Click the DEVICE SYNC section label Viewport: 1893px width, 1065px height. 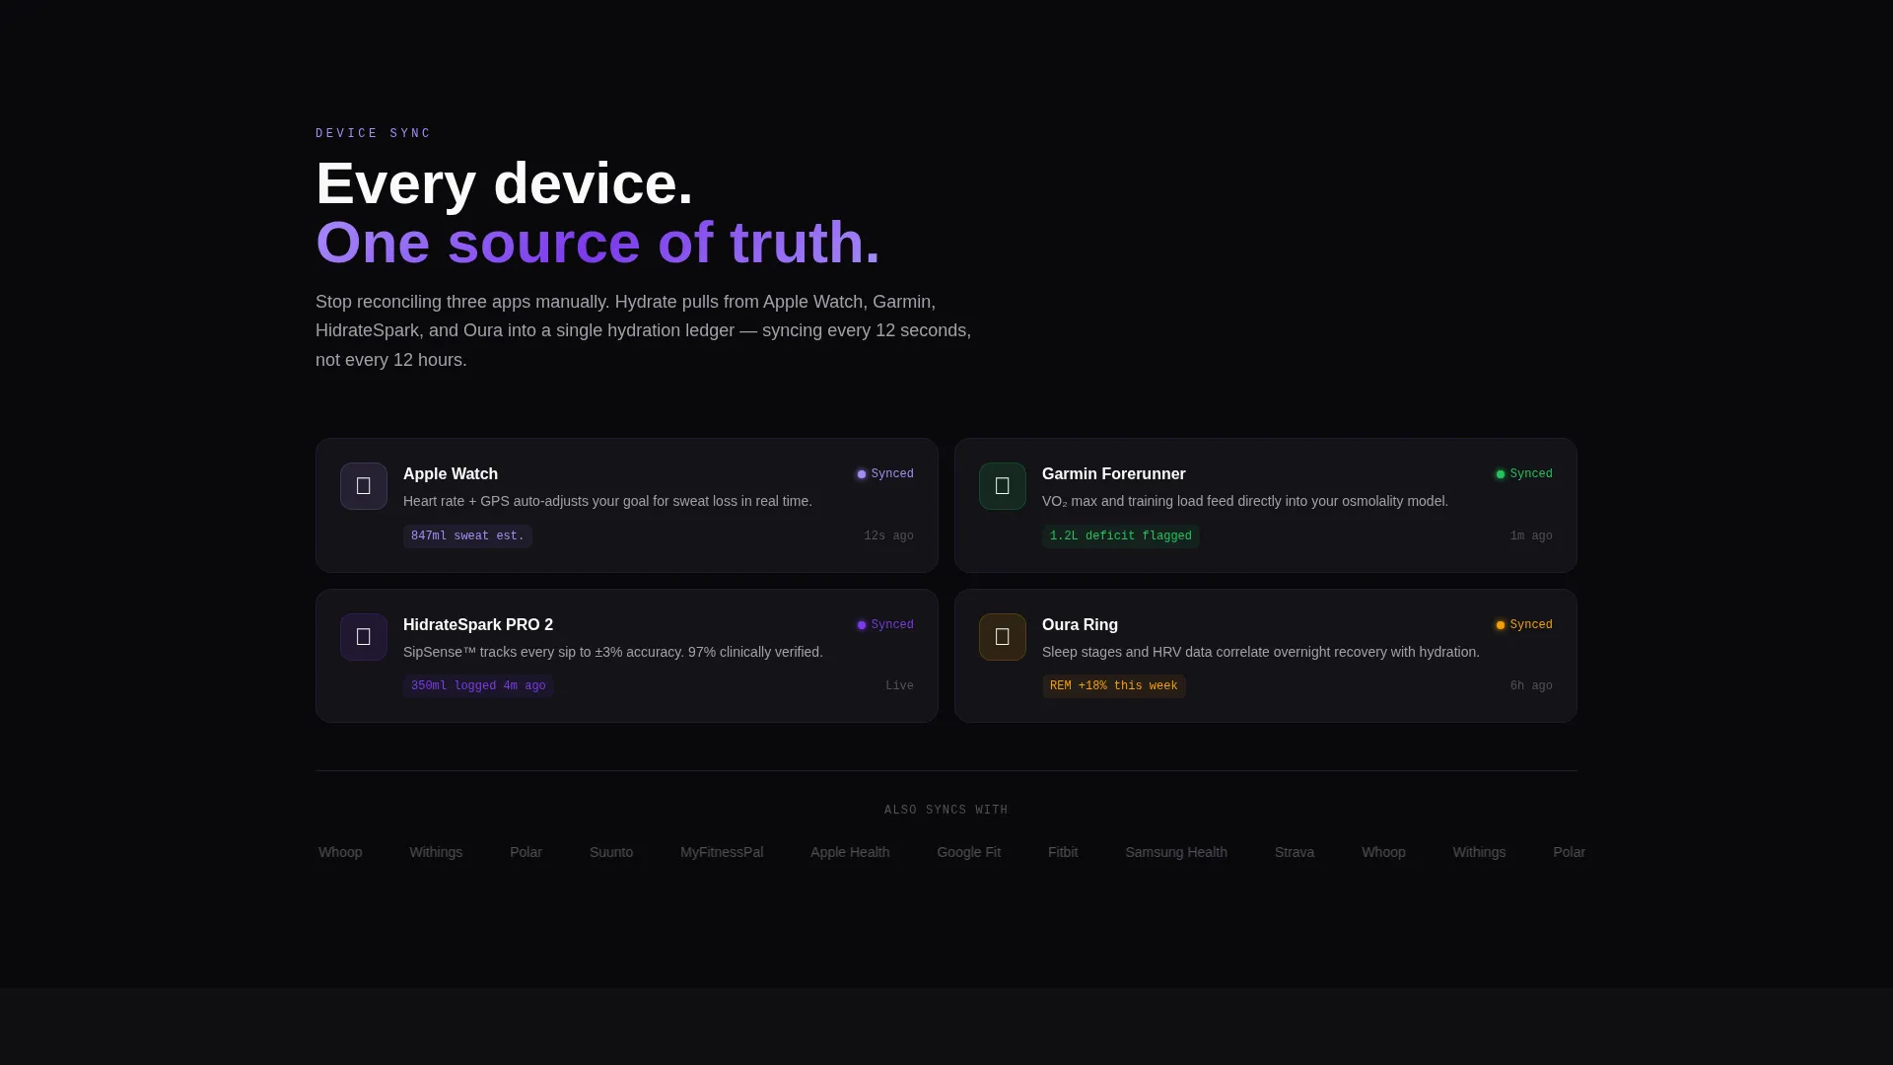tap(374, 134)
